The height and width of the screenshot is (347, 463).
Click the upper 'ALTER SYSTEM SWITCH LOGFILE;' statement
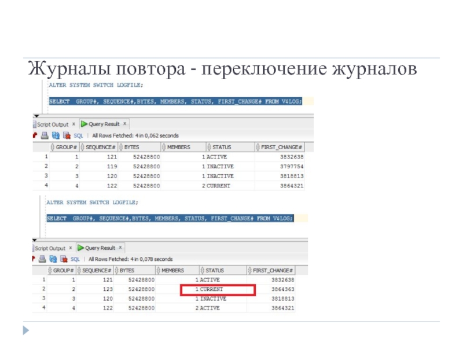point(95,85)
